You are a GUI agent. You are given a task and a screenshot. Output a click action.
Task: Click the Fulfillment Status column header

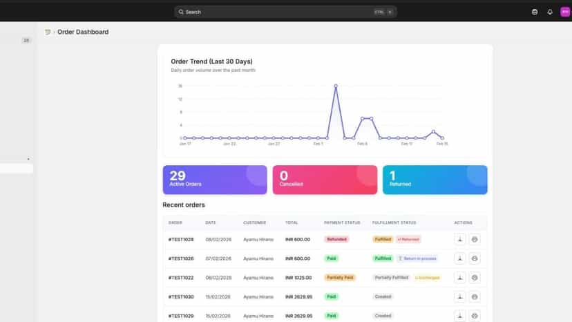click(x=394, y=222)
